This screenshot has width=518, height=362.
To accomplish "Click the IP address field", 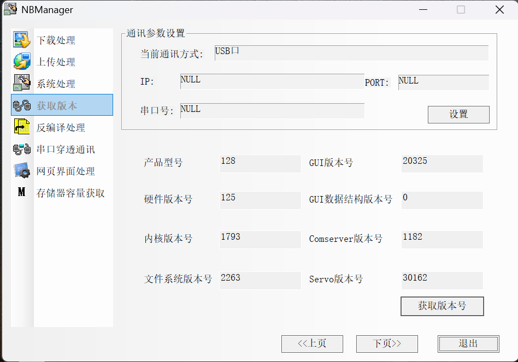I will 272,81.
